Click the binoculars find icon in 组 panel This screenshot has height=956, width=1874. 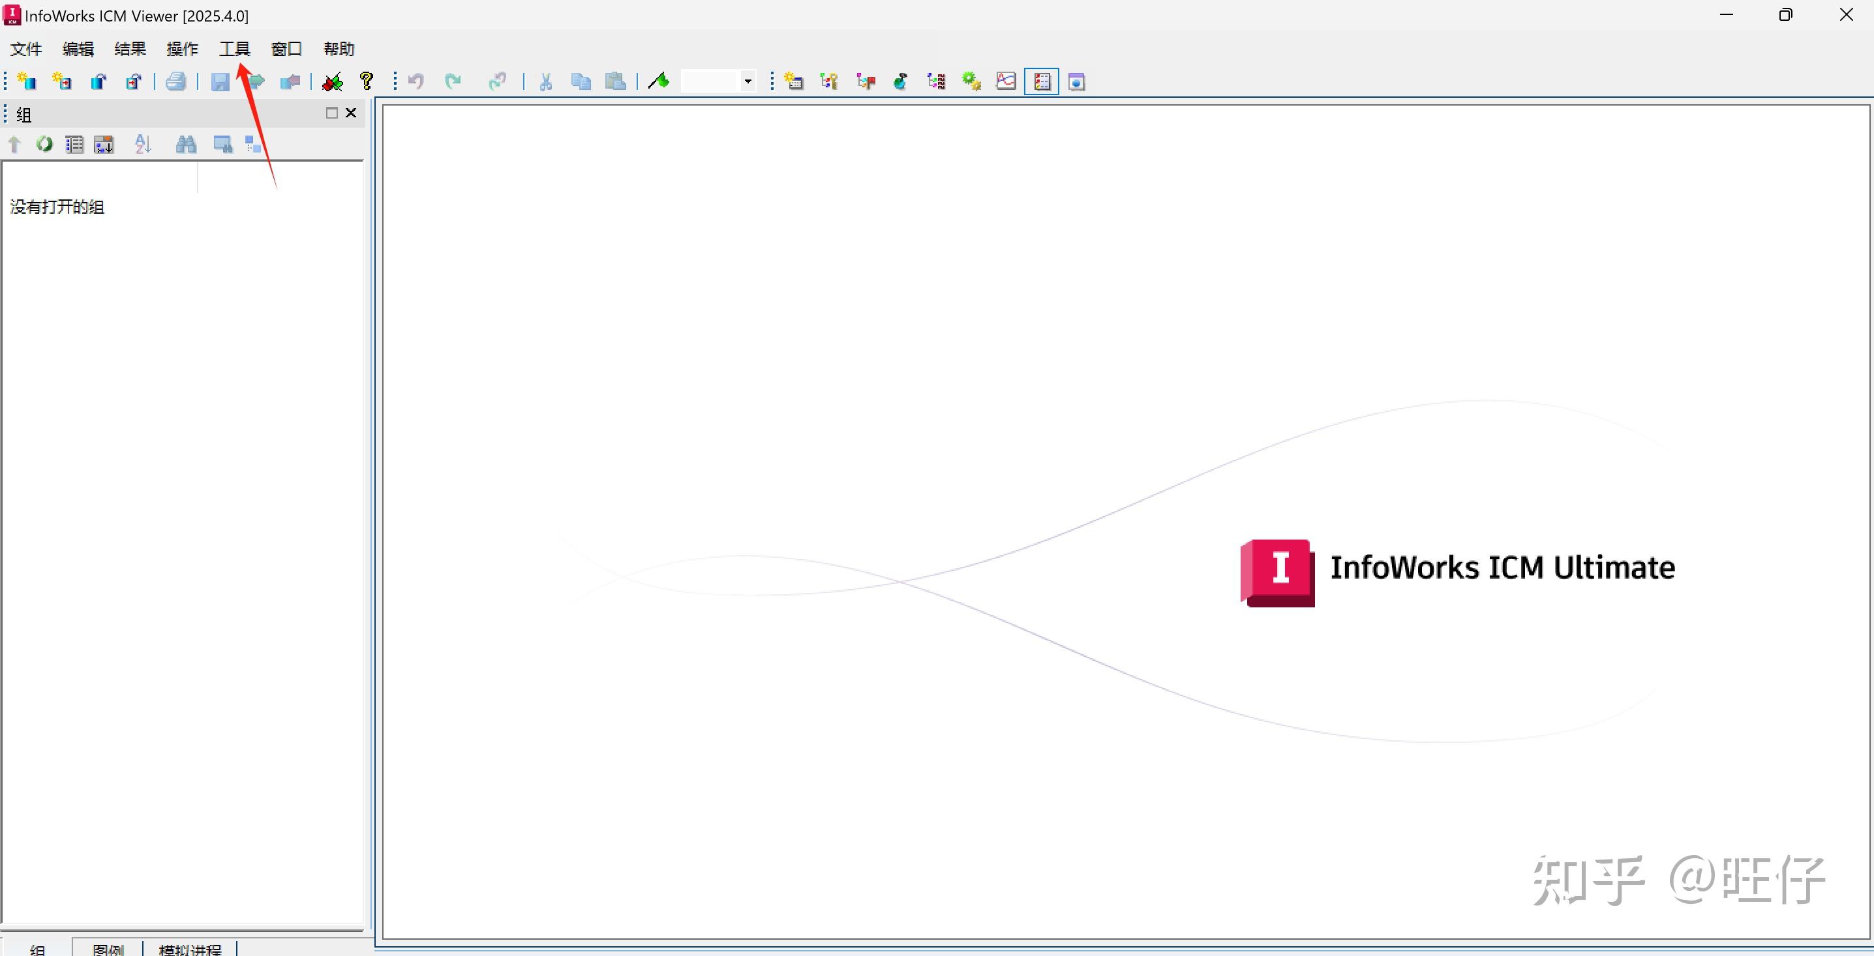tap(187, 145)
